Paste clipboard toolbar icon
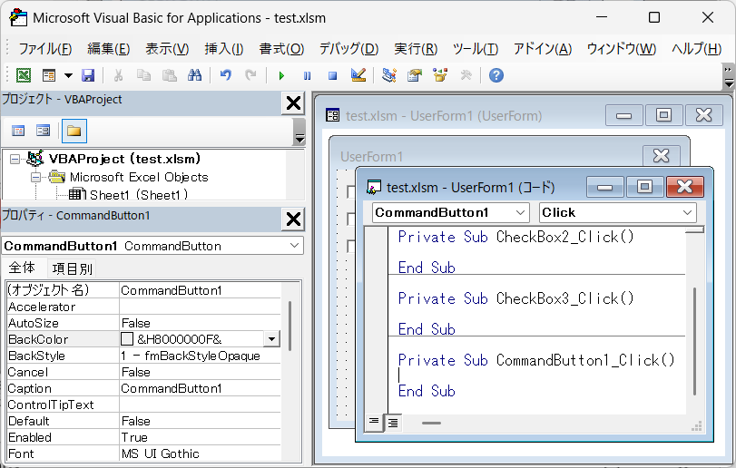Viewport: 736px width, 468px height. (x=169, y=75)
